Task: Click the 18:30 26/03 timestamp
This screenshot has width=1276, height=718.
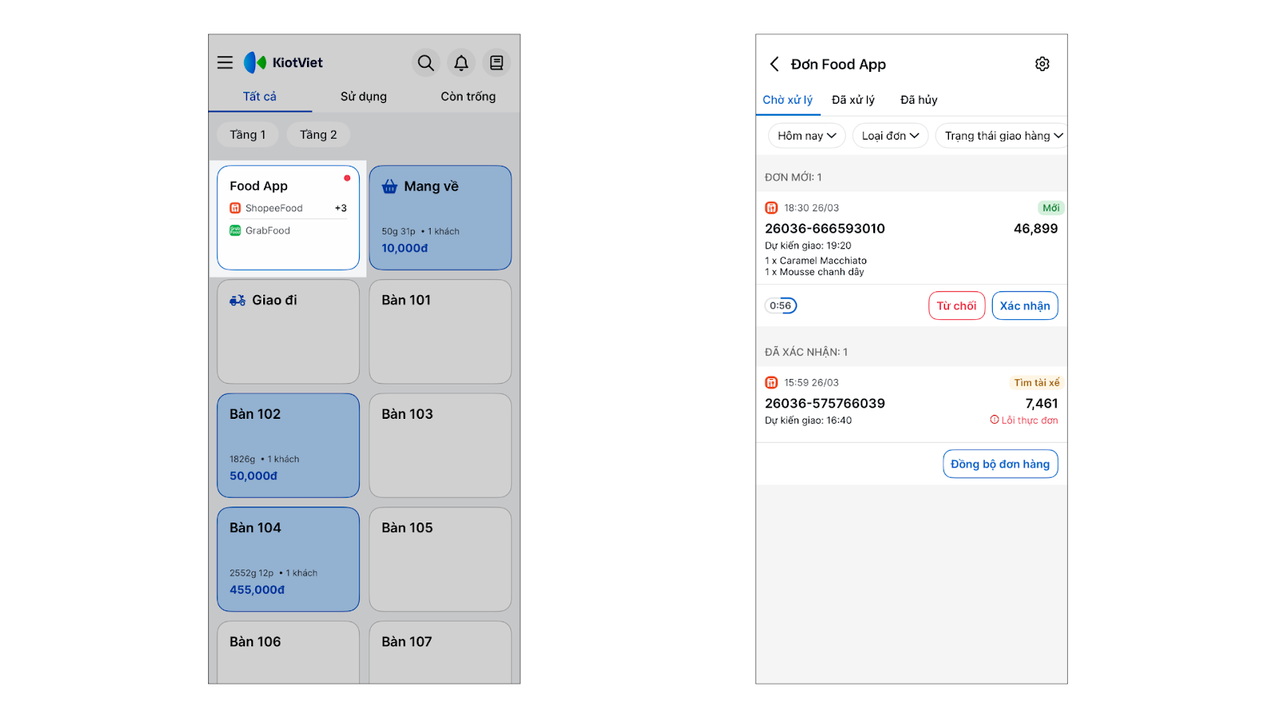Action: point(811,208)
